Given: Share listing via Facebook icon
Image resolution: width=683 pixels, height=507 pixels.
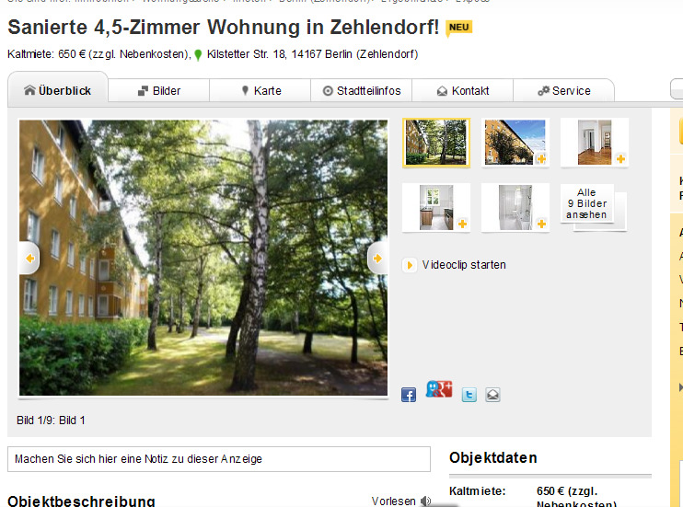Looking at the screenshot, I should [x=408, y=395].
